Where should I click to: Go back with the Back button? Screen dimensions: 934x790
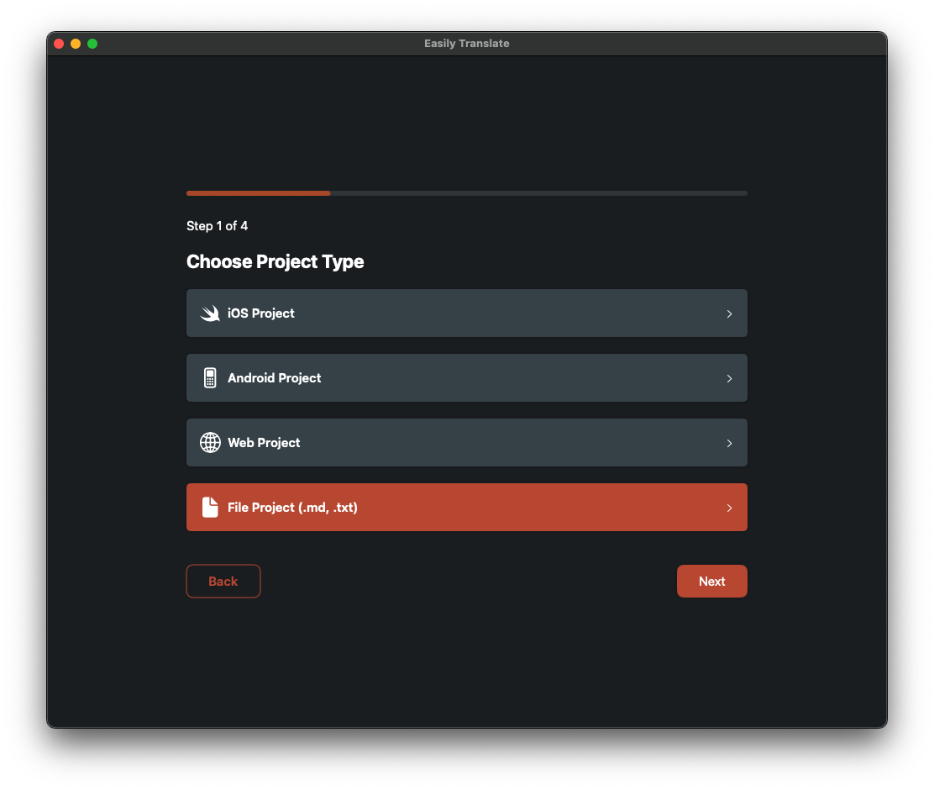pyautogui.click(x=223, y=582)
